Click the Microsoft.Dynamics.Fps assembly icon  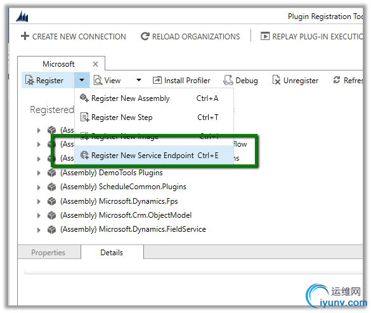tap(51, 201)
